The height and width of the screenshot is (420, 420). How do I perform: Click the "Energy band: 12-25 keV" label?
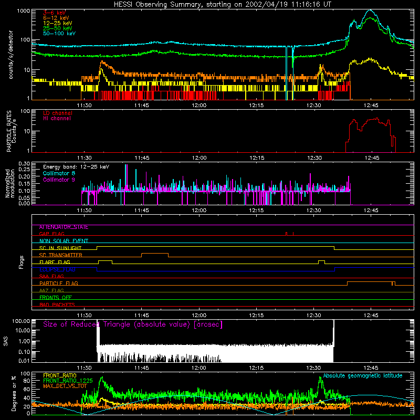point(76,167)
